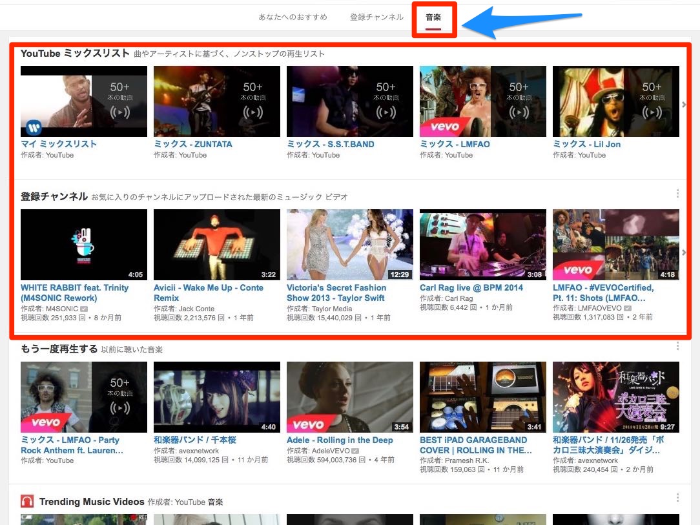
Task: Click the mix play icon on S.S.T.BAND thumbnail
Action: (x=386, y=112)
